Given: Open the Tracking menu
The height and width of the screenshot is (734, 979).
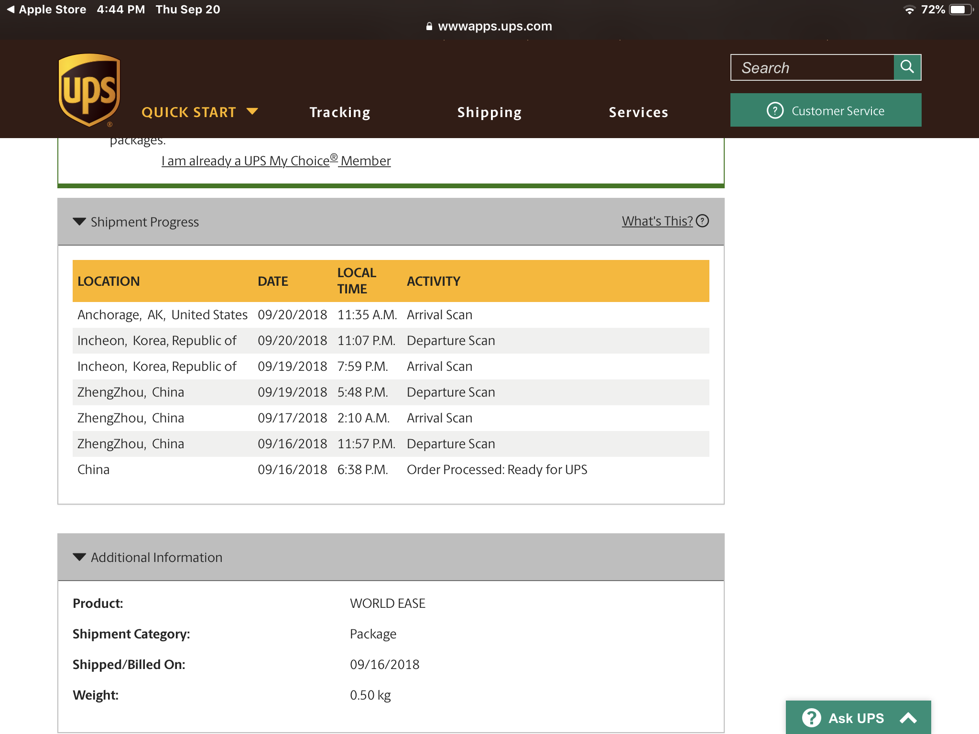Looking at the screenshot, I should click(x=339, y=112).
